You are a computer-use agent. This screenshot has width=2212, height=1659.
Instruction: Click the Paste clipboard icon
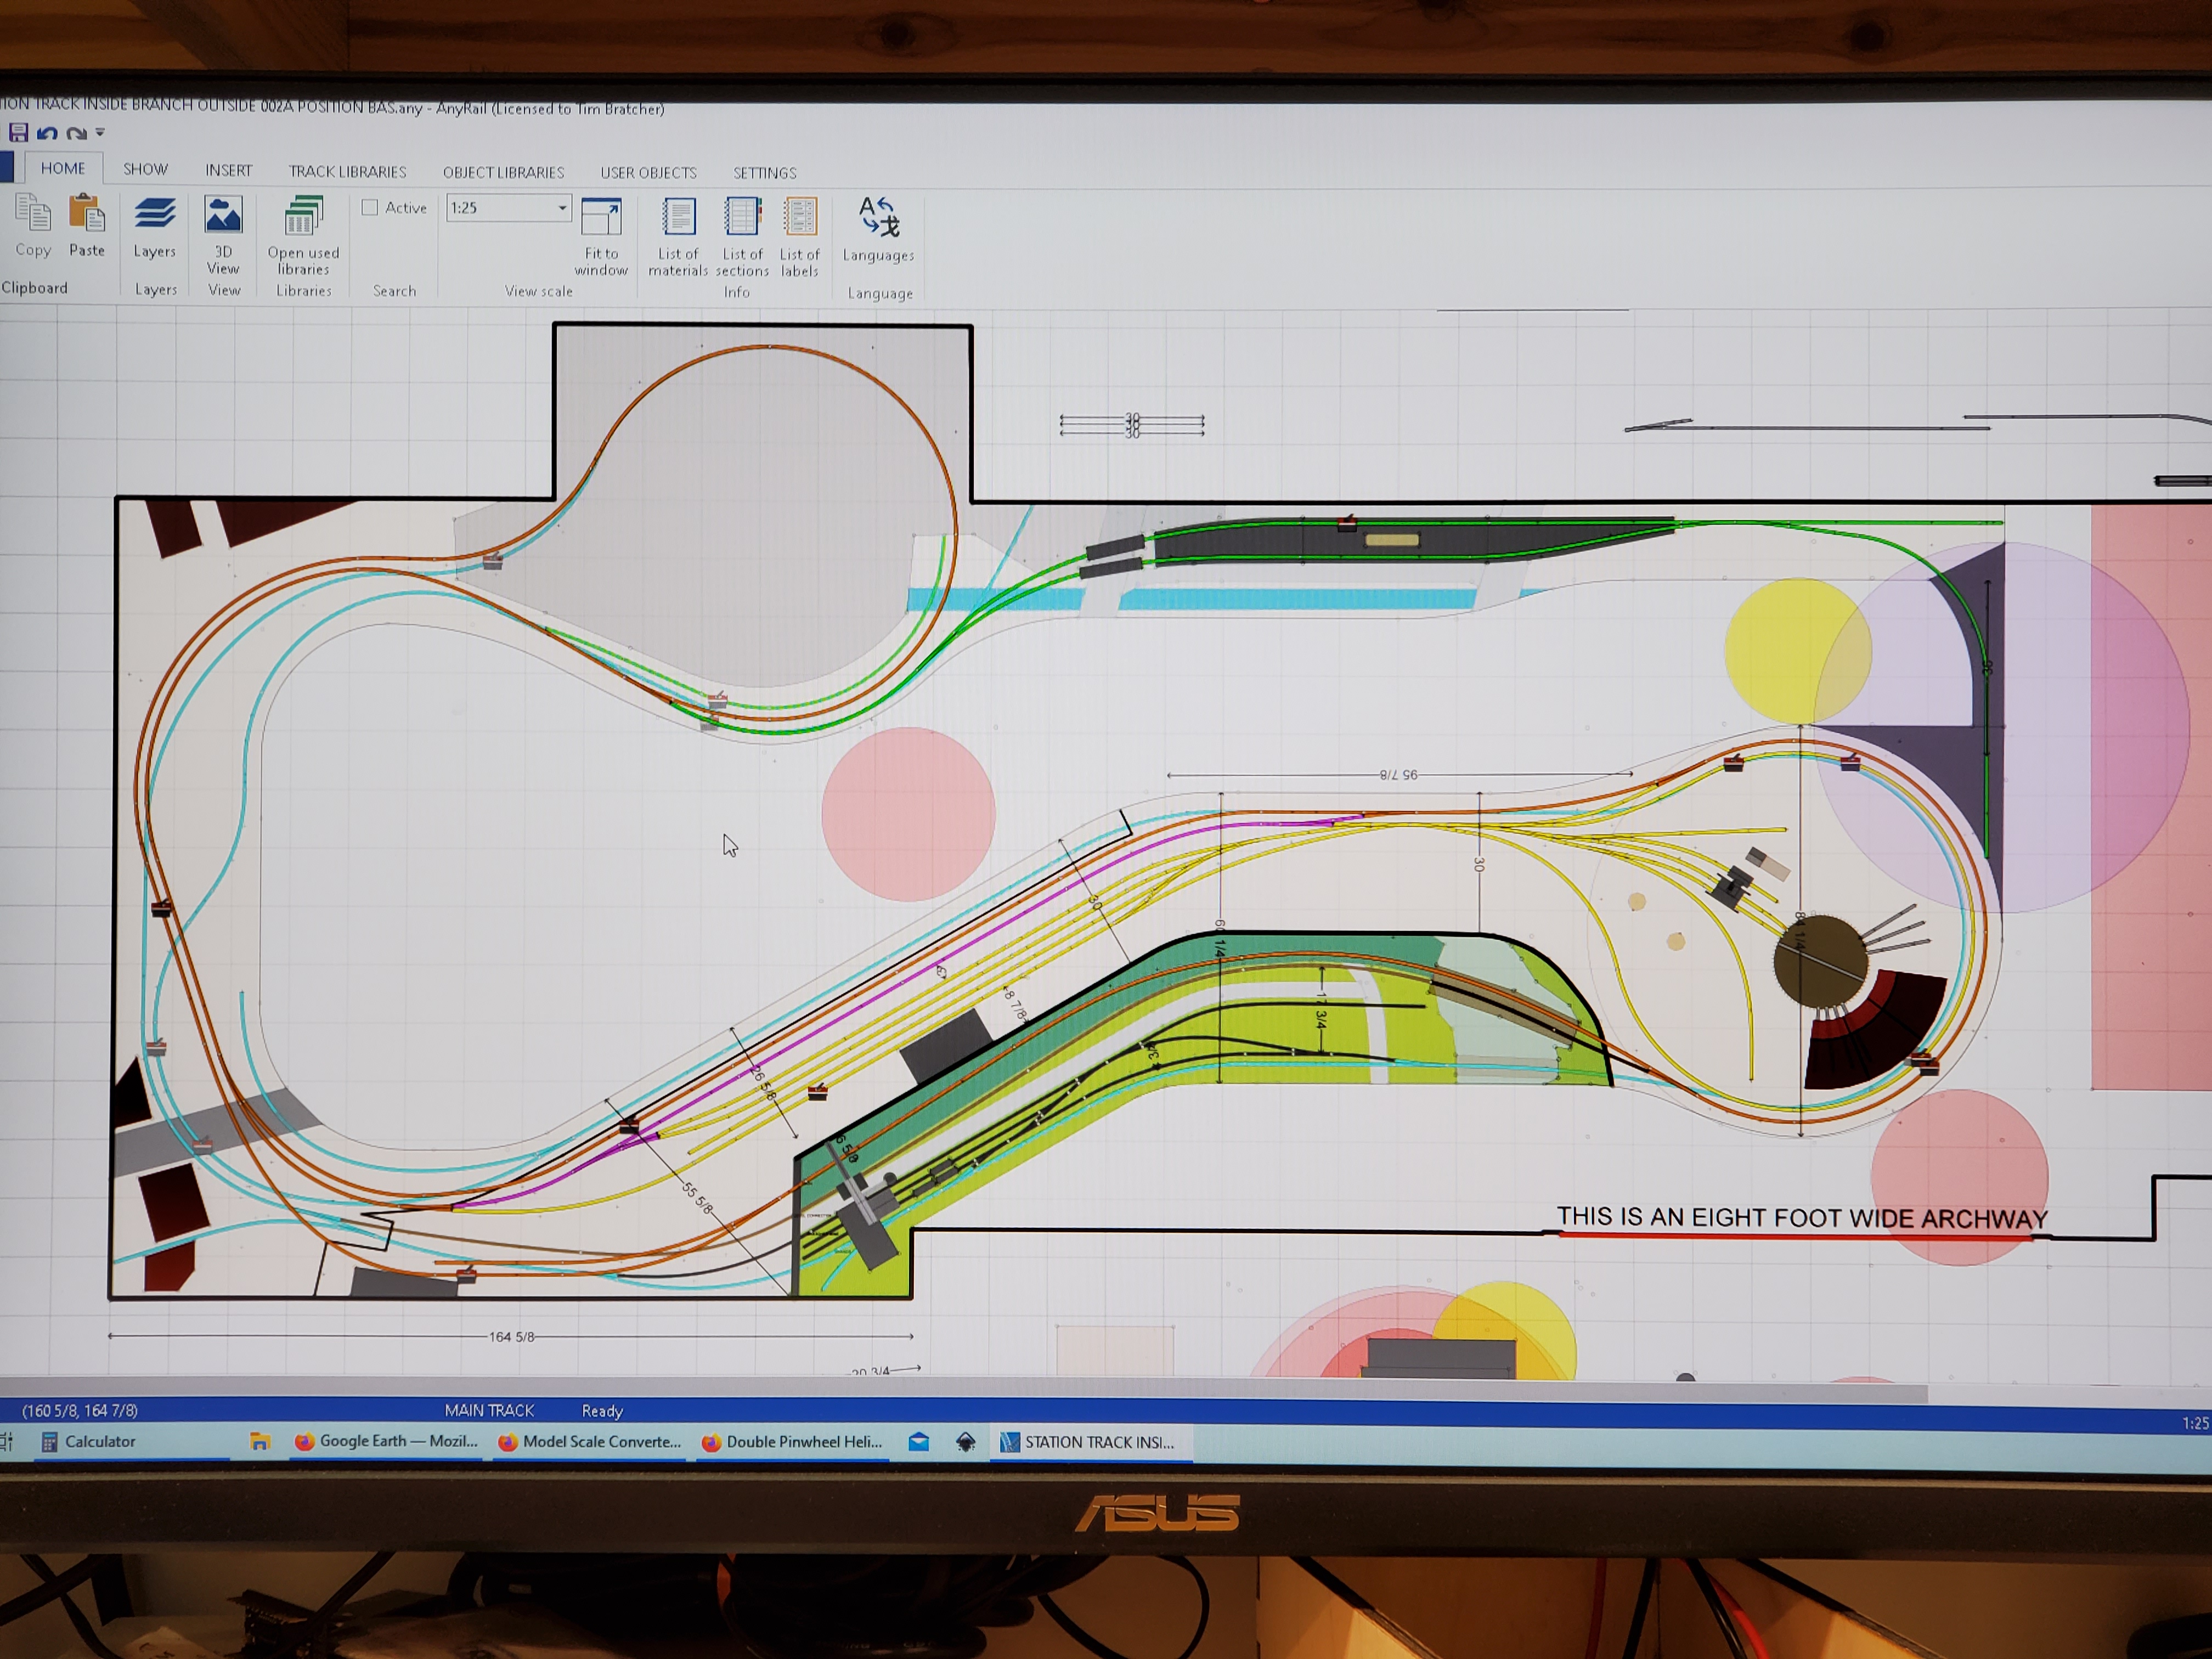(87, 227)
